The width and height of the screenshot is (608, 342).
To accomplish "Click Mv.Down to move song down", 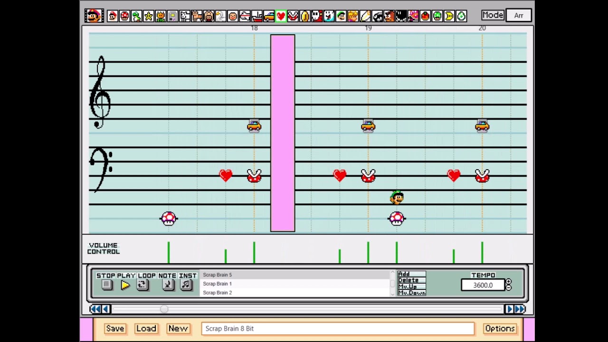I will [411, 293].
